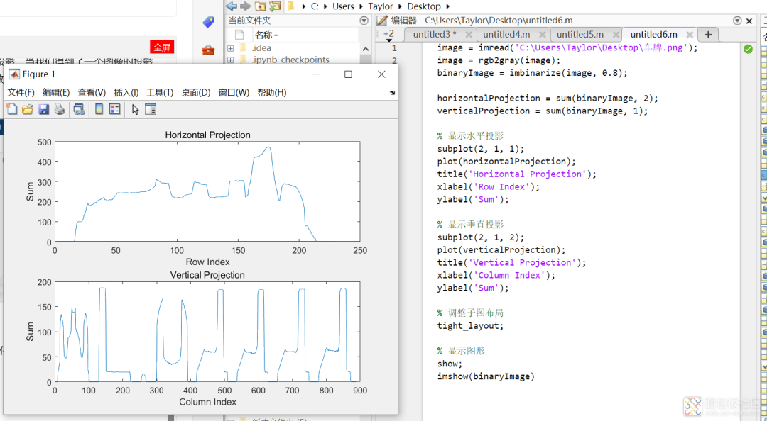Open the 工具(T) menu in Figure 1
This screenshot has width=767, height=421.
point(160,93)
